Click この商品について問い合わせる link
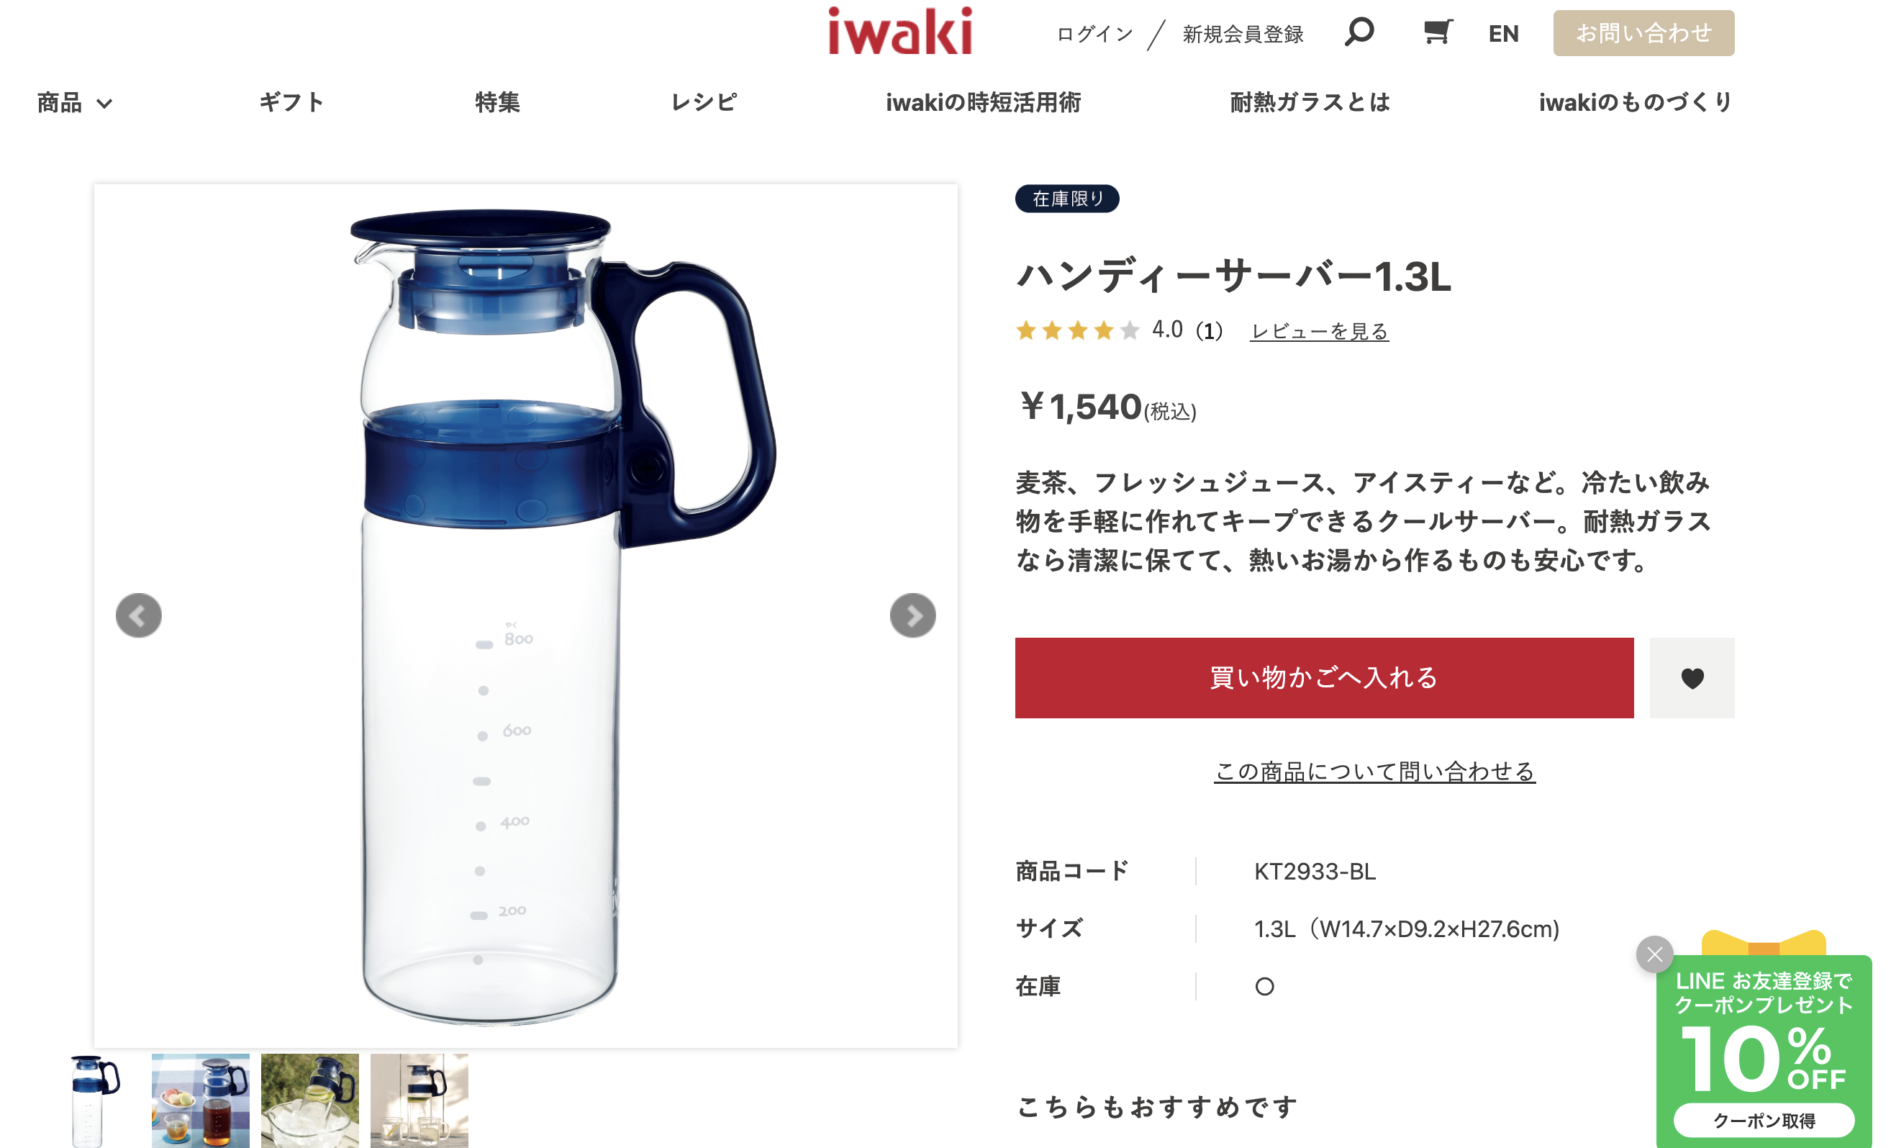The image size is (1891, 1148). tap(1374, 771)
